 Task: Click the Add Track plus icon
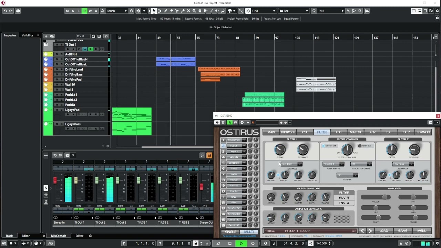click(x=46, y=36)
